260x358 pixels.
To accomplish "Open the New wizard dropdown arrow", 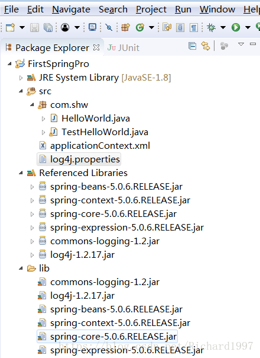I will [x=22, y=28].
